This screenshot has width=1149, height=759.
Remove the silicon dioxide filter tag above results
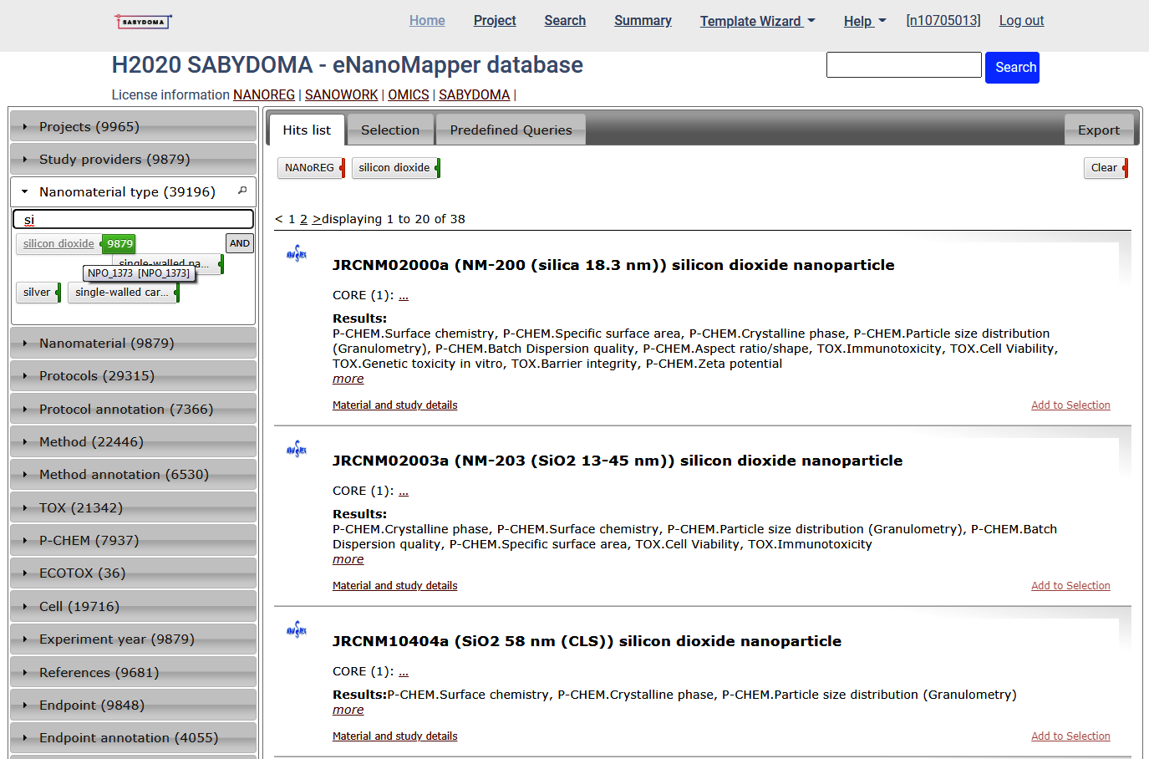pos(437,168)
